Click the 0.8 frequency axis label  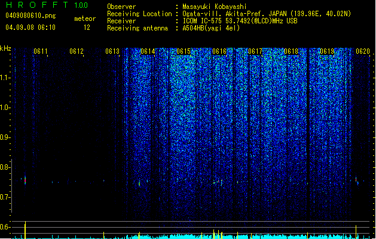(x=5, y=167)
